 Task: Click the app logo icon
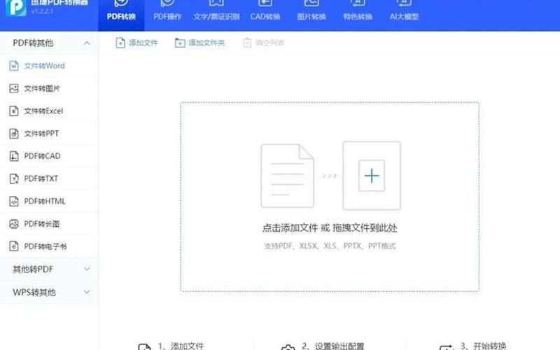[15, 7]
